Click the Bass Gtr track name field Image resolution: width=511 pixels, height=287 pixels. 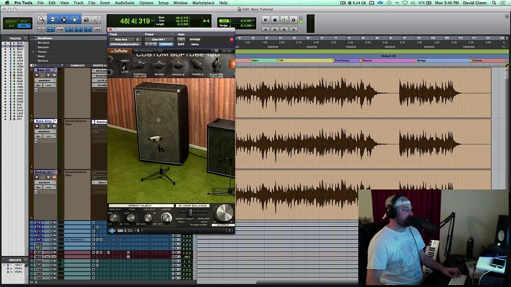pyautogui.click(x=44, y=70)
